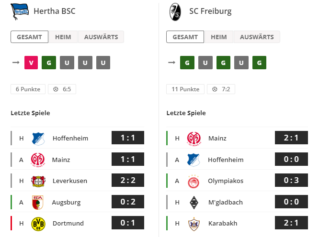Click the Hertha BSC flag logo
The width and height of the screenshot is (319, 237).
point(20,11)
